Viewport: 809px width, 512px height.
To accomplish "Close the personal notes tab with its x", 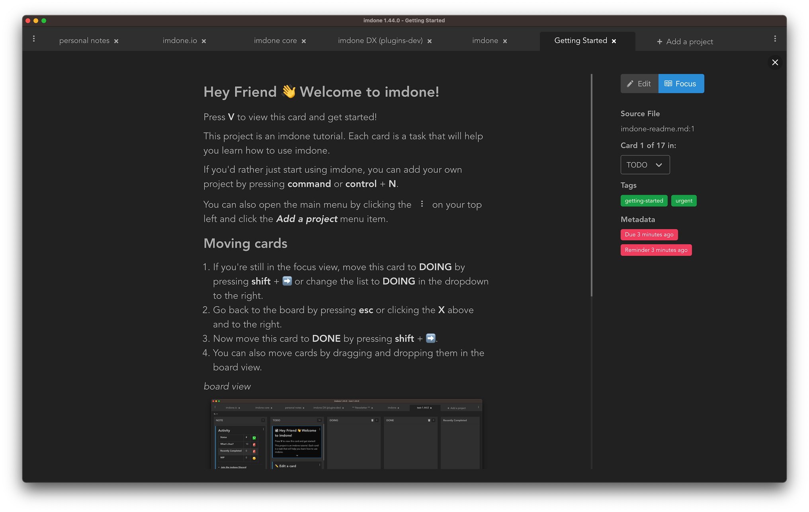I will [x=116, y=41].
